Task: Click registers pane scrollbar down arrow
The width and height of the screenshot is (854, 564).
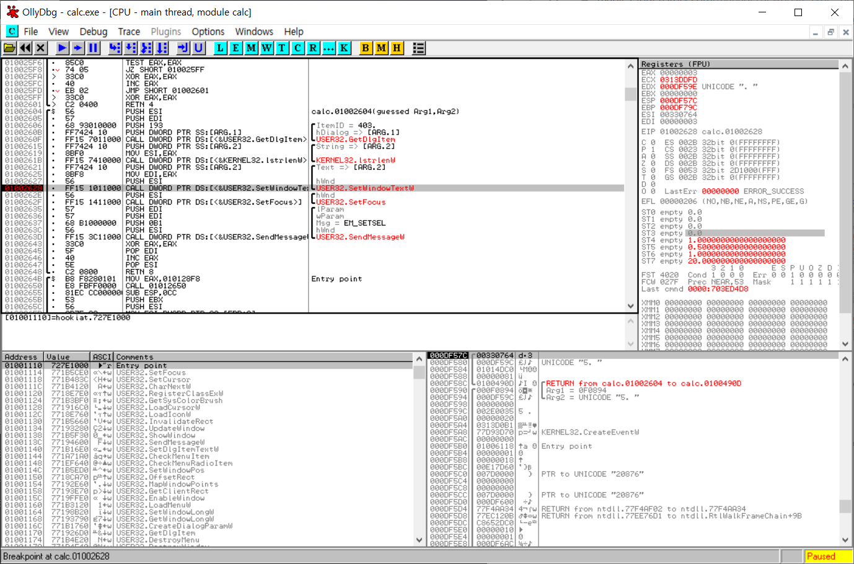Action: click(x=845, y=344)
